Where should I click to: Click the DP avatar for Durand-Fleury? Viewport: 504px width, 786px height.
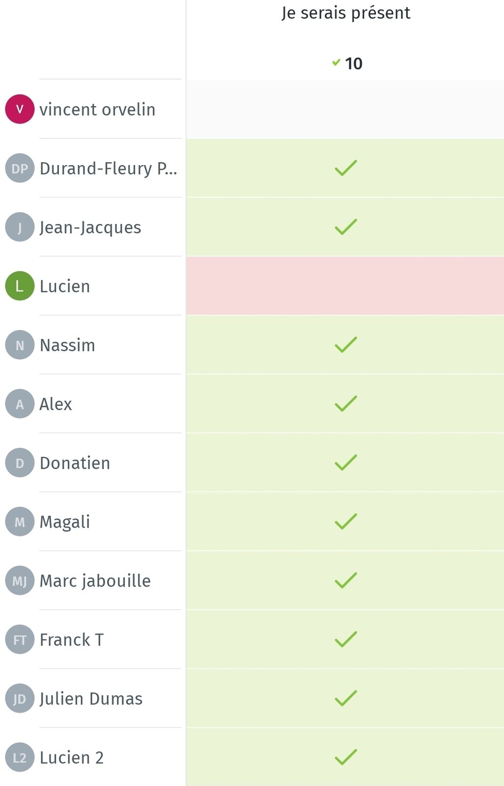tap(20, 168)
